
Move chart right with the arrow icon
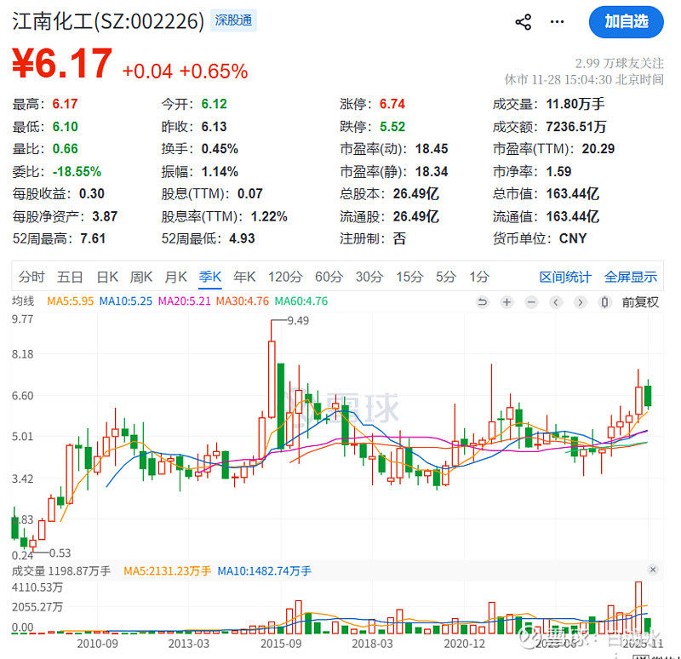coord(581,302)
